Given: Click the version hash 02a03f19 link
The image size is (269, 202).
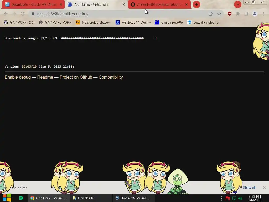Looking at the screenshot, I should 29,67.
